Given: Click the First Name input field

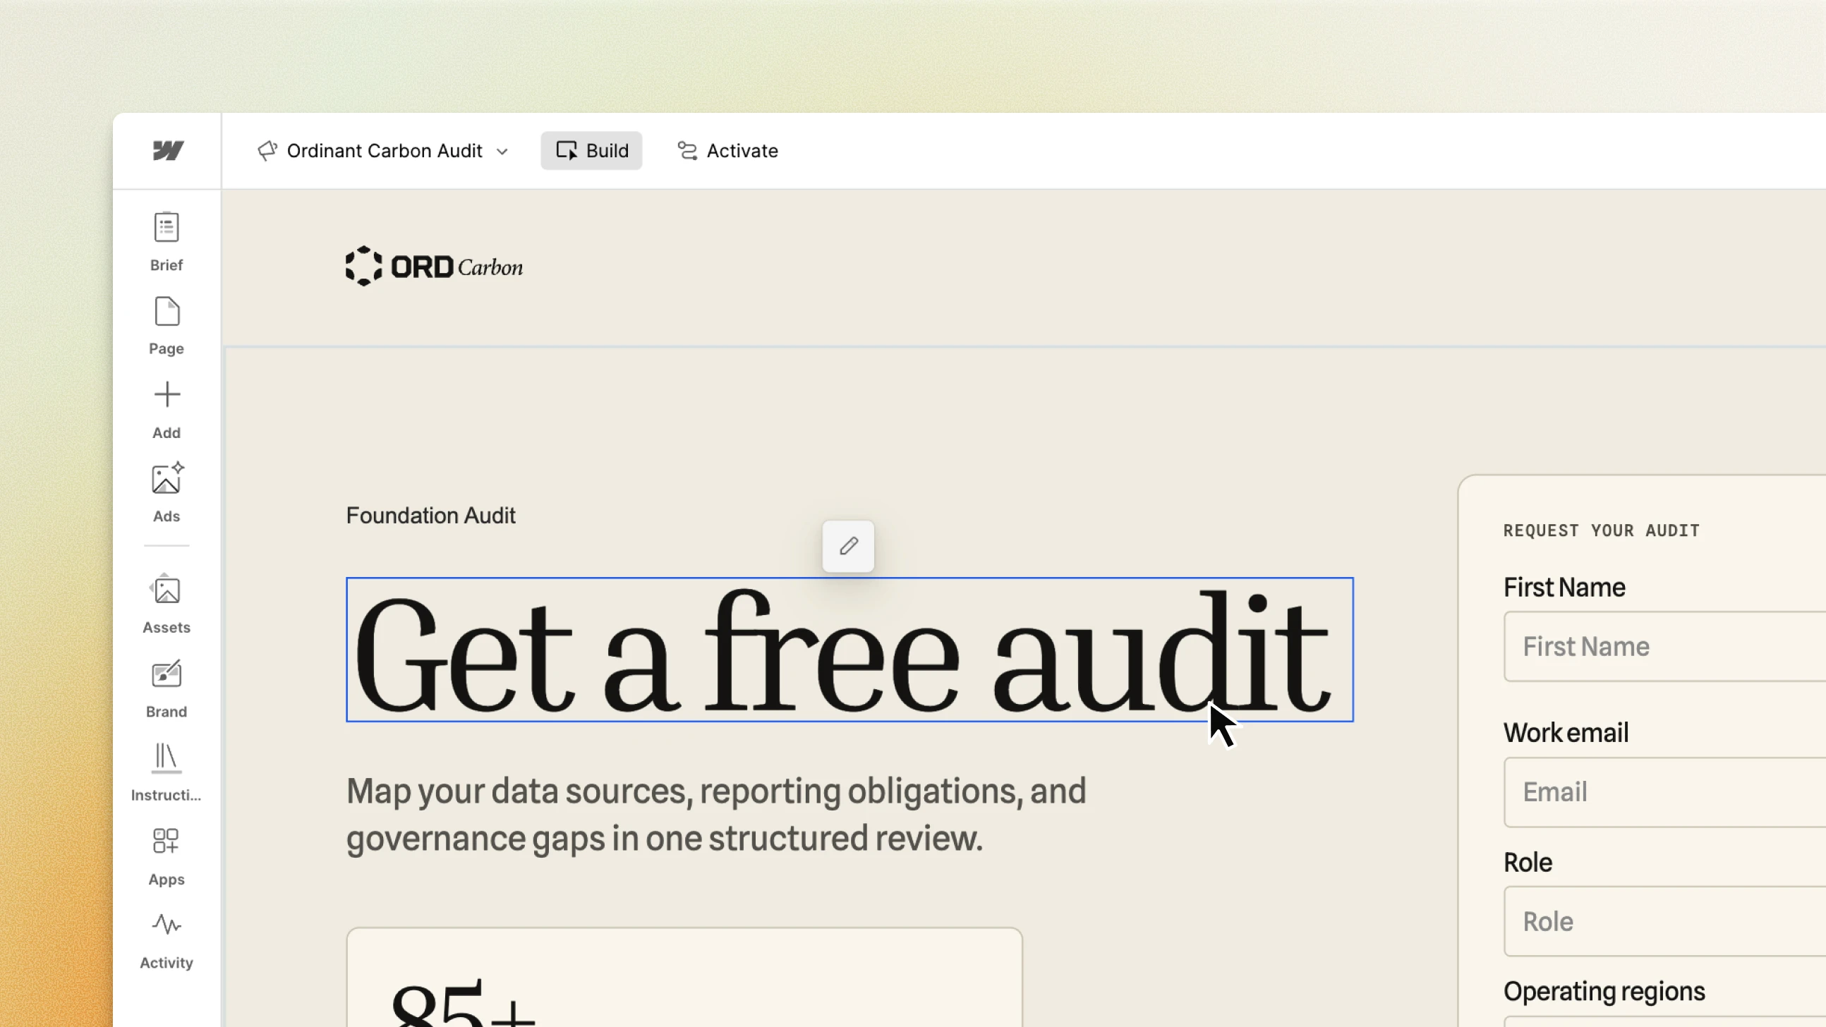Looking at the screenshot, I should 1664,646.
